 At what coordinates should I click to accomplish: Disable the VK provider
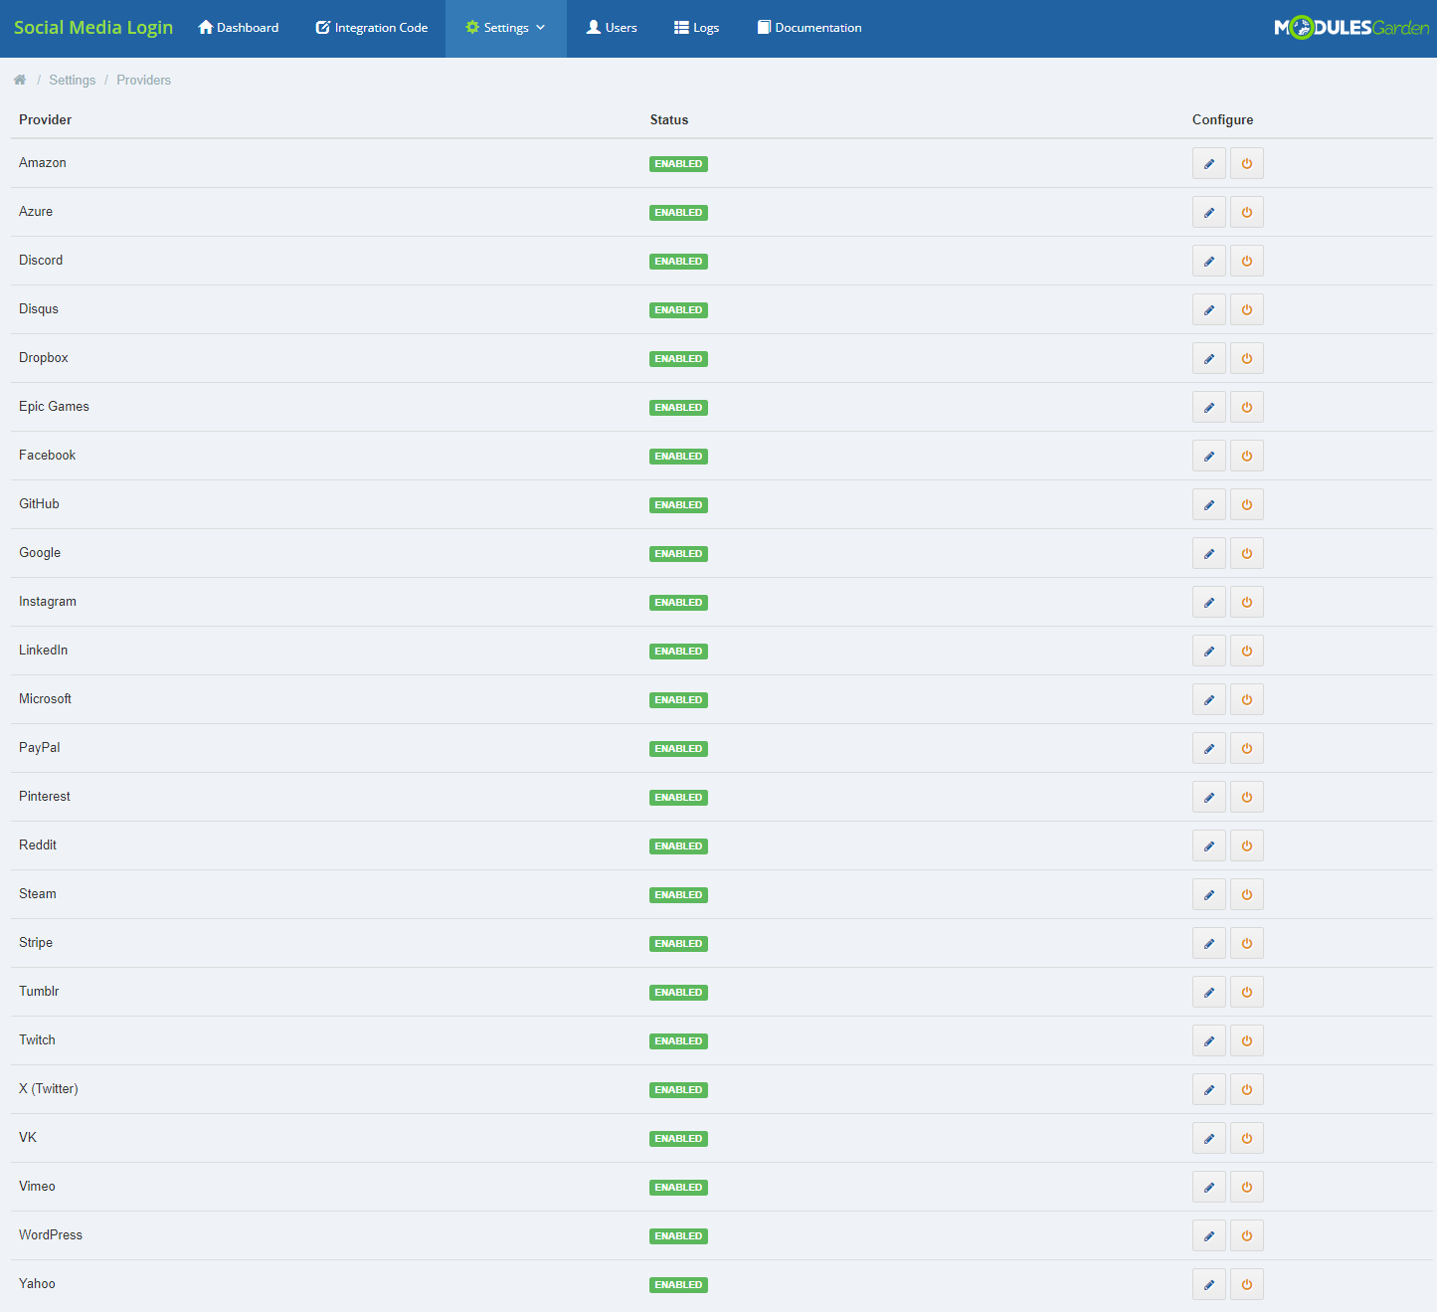tap(1246, 1137)
